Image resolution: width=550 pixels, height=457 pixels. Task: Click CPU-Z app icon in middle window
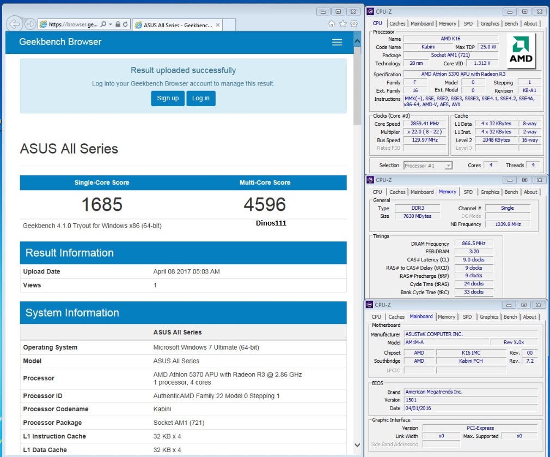click(x=370, y=180)
